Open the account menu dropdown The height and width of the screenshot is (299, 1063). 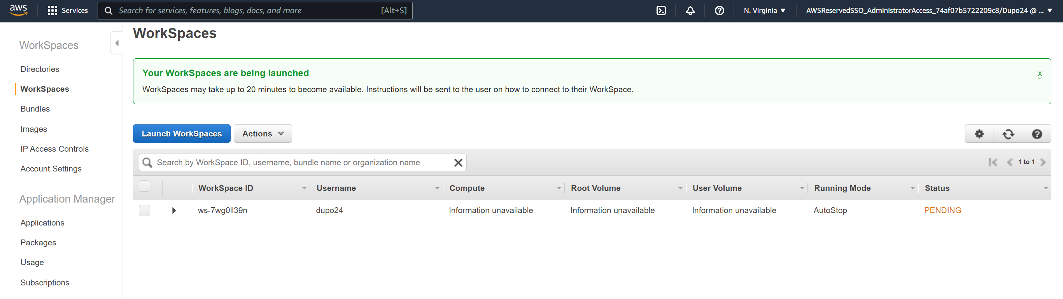(x=929, y=11)
